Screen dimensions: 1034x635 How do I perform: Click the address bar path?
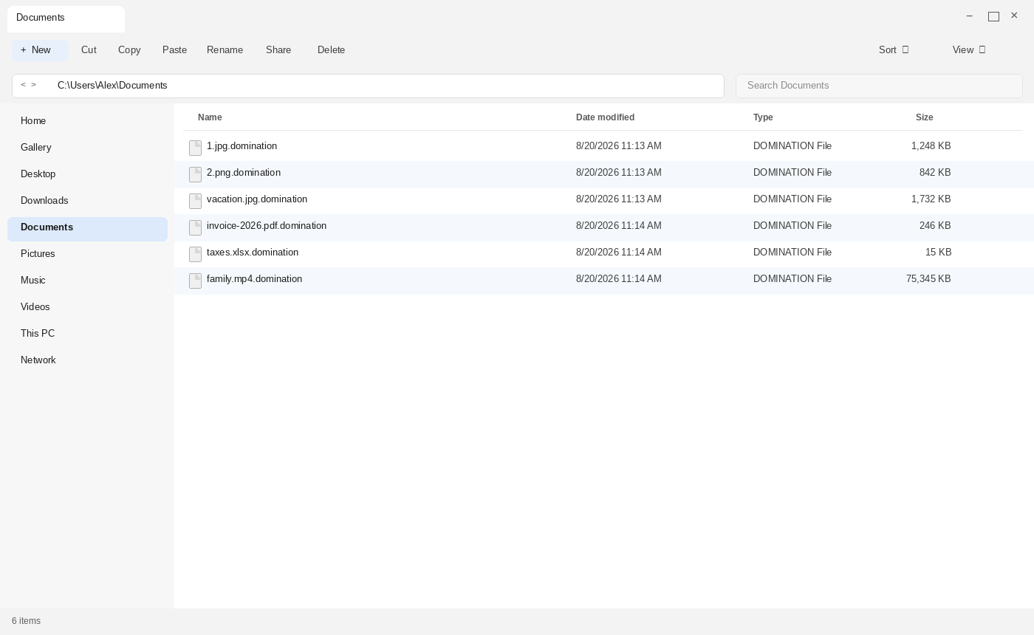pyautogui.click(x=112, y=86)
